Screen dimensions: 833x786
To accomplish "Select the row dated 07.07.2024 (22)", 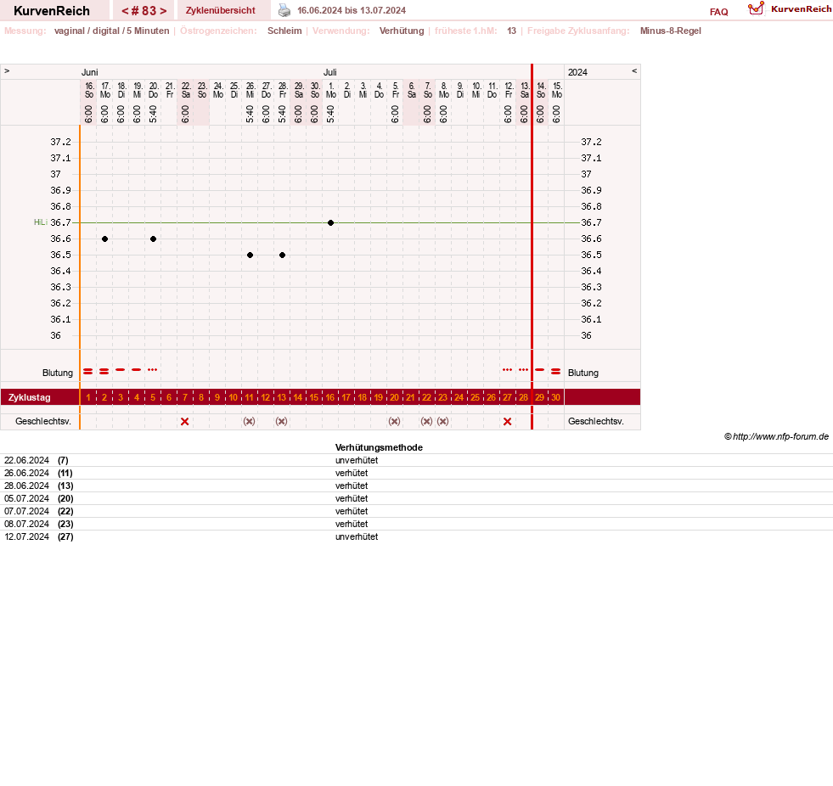I will pyautogui.click(x=416, y=512).
